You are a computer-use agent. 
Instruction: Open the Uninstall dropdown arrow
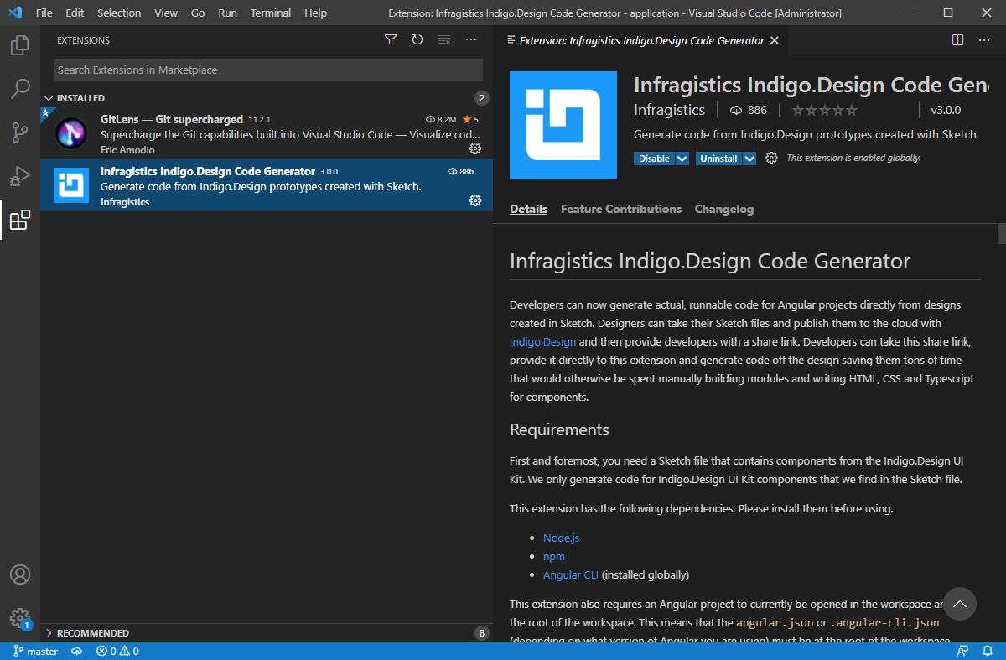coord(749,159)
